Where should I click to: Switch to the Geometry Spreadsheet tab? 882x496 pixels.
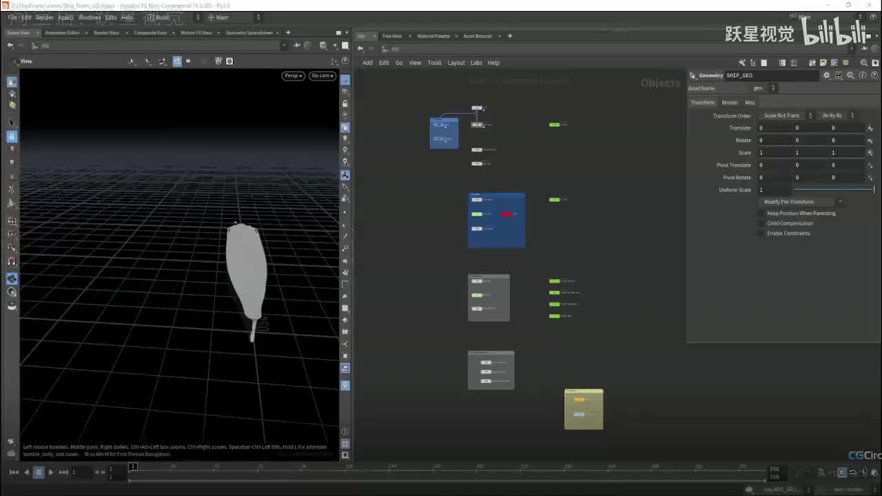pyautogui.click(x=249, y=32)
